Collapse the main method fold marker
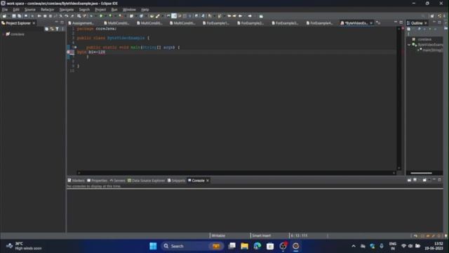The width and height of the screenshot is (449, 253). tap(75, 47)
